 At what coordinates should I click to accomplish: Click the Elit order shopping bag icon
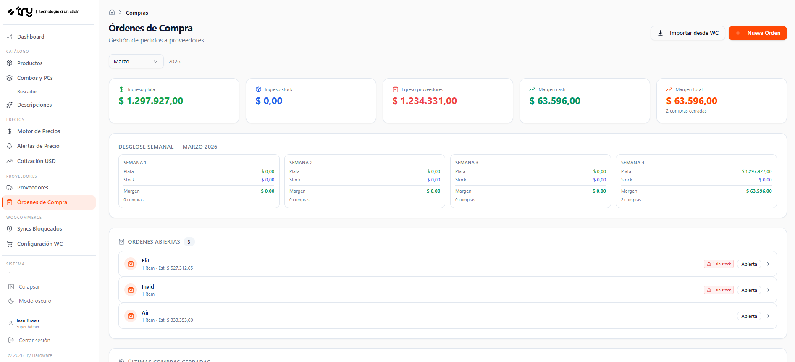pos(131,264)
